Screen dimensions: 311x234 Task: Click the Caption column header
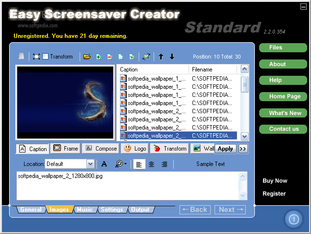(x=153, y=70)
